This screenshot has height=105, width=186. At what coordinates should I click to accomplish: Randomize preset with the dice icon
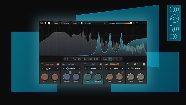pyautogui.click(x=81, y=23)
